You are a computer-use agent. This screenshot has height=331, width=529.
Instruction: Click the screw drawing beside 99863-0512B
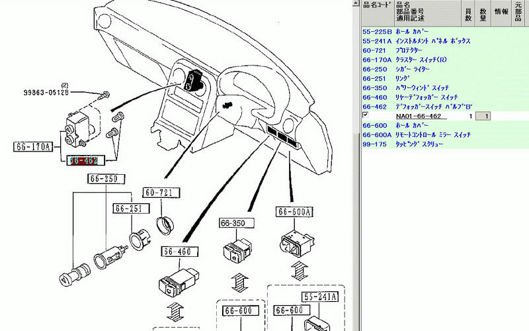104,96
